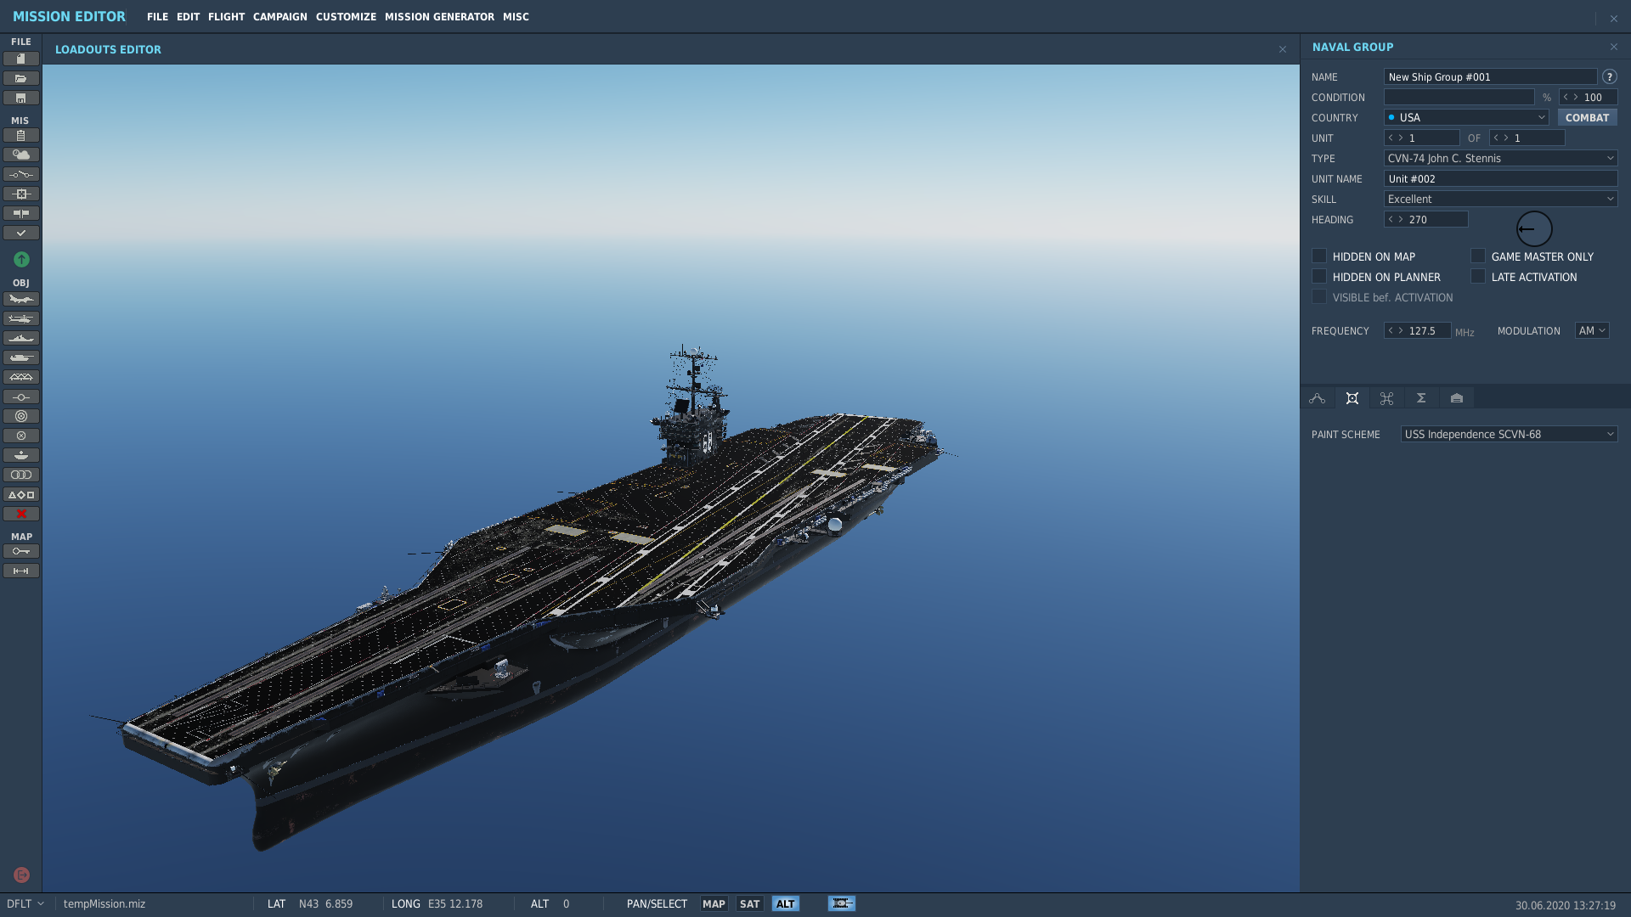Enable the HIDDEN ON MAP checkbox
The height and width of the screenshot is (917, 1631).
(1319, 256)
